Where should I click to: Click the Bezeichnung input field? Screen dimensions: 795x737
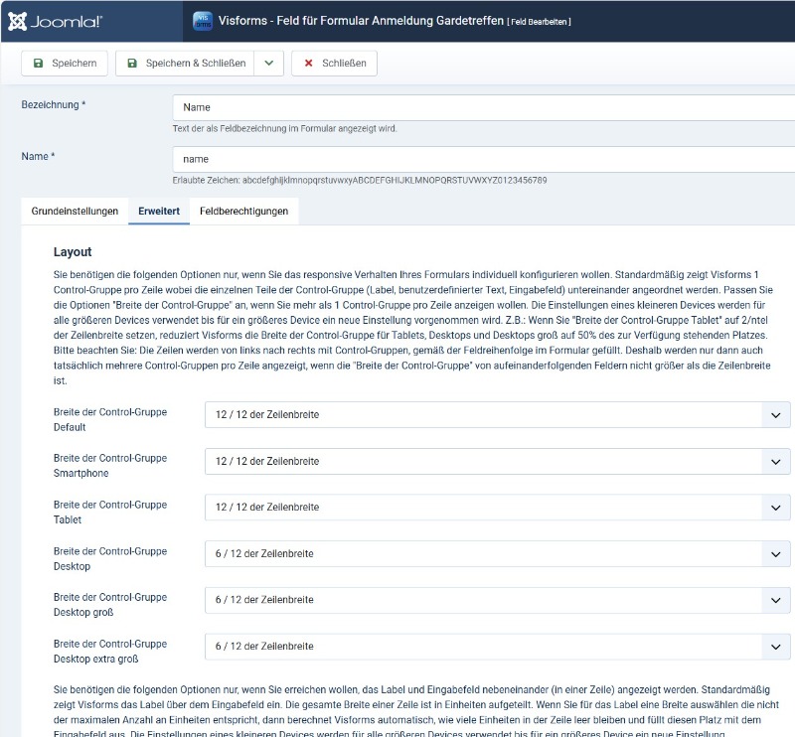483,107
